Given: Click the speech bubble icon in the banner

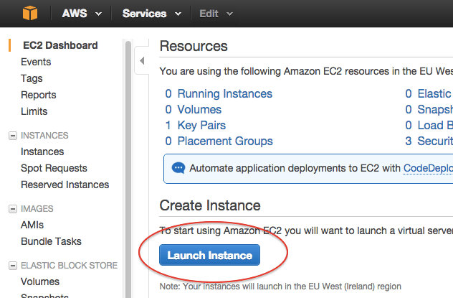Looking at the screenshot, I should point(178,168).
